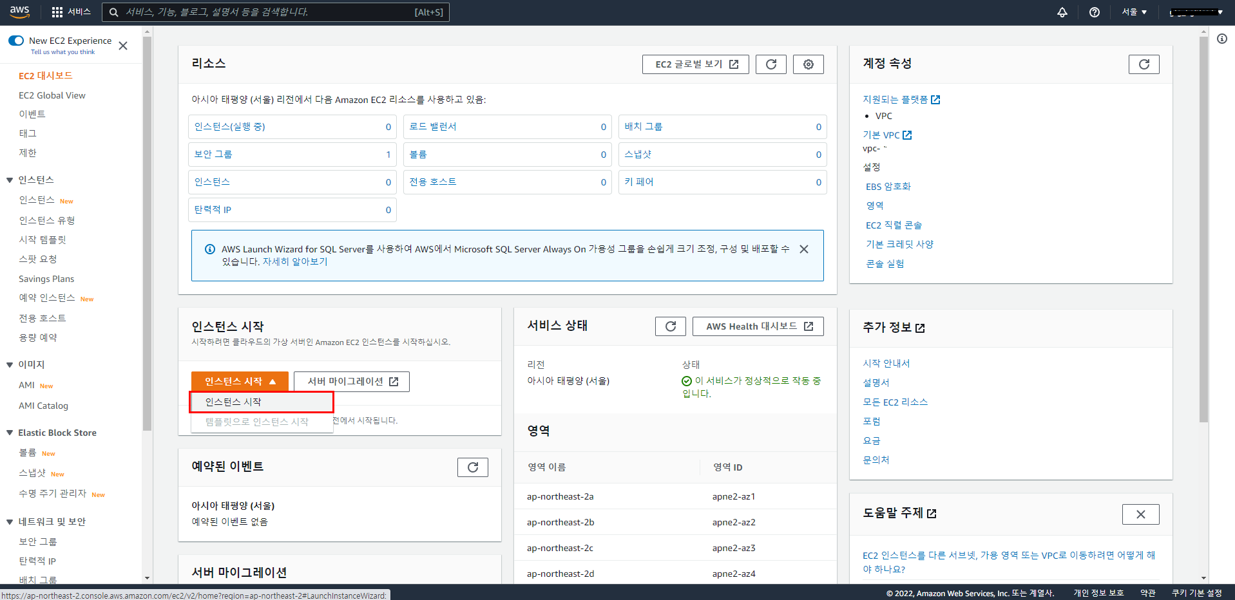Image resolution: width=1235 pixels, height=600 pixels.
Task: Click 자세히 알아보기 link
Action: pos(295,262)
